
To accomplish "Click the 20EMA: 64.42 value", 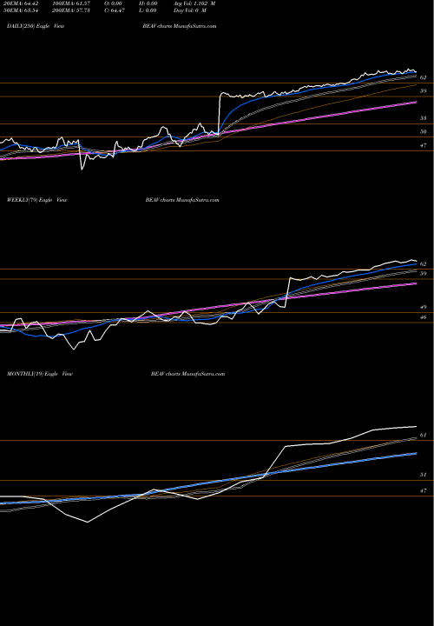I will [19, 3].
